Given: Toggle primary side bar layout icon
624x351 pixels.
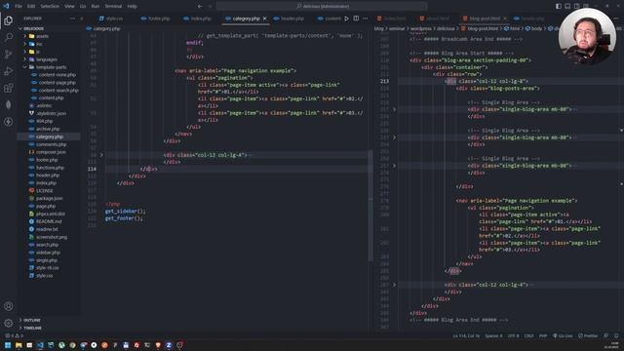Looking at the screenshot, I should coord(559,6).
